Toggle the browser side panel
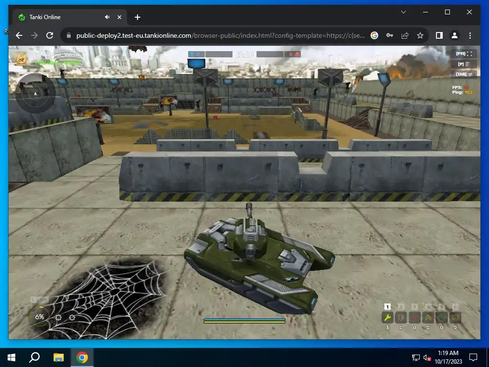Viewport: 489px width, 367px height. (x=439, y=35)
